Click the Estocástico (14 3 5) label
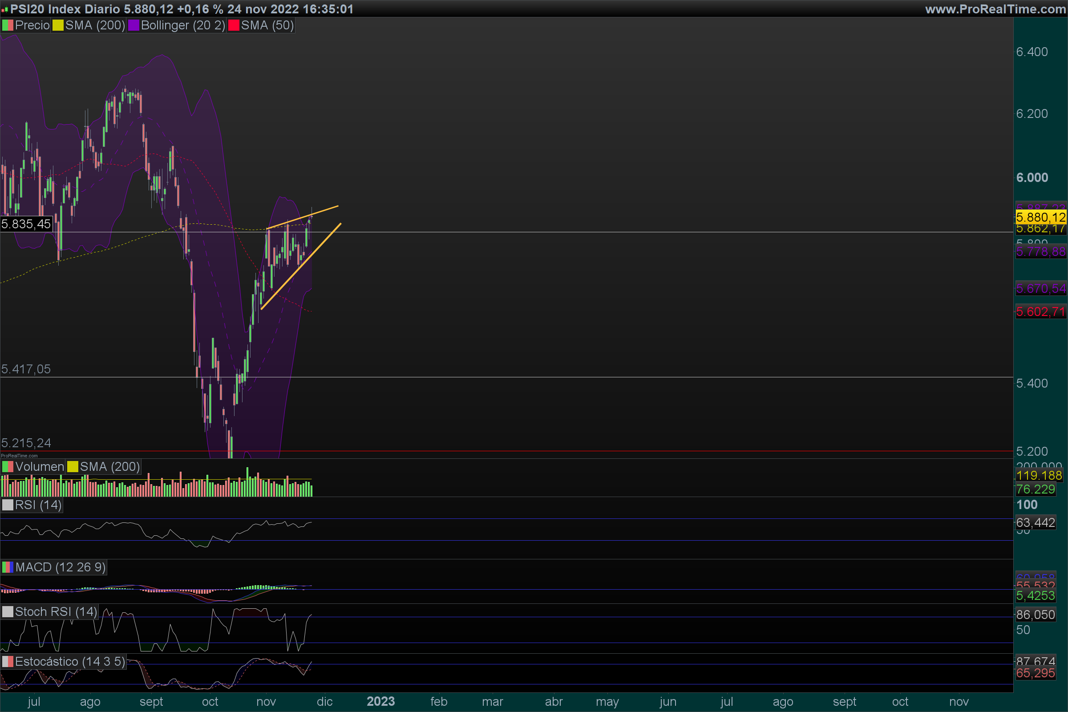The height and width of the screenshot is (712, 1068). click(70, 662)
